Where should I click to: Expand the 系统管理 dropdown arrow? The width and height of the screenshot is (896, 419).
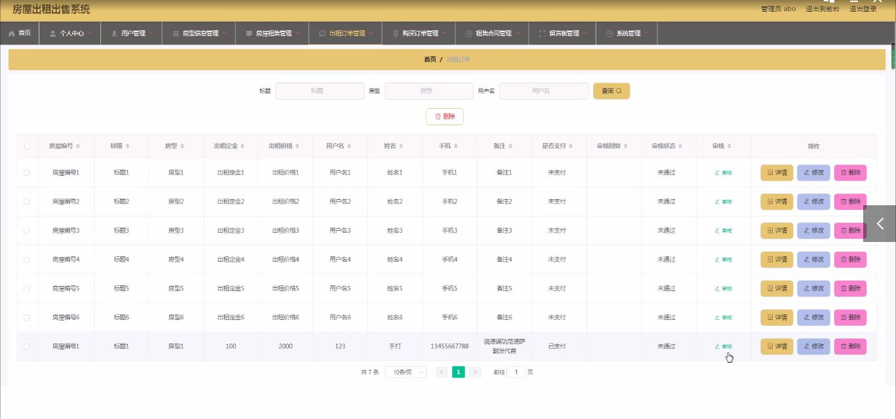pyautogui.click(x=647, y=33)
